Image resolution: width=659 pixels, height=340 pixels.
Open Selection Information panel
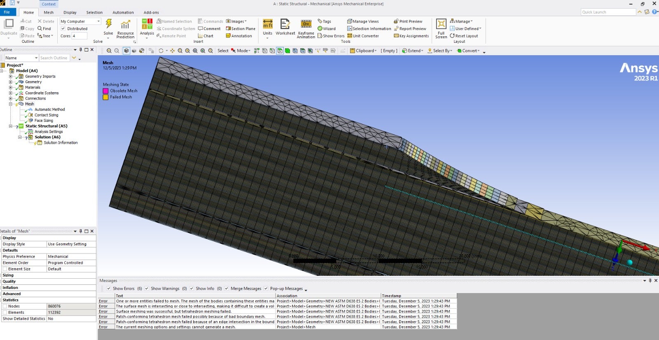click(369, 28)
